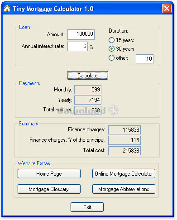177x220 pixels.
Task: Click the Finance charges result box
Action: pos(124,130)
